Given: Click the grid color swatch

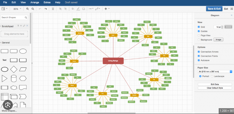Looking at the screenshot, I should pos(228,27).
